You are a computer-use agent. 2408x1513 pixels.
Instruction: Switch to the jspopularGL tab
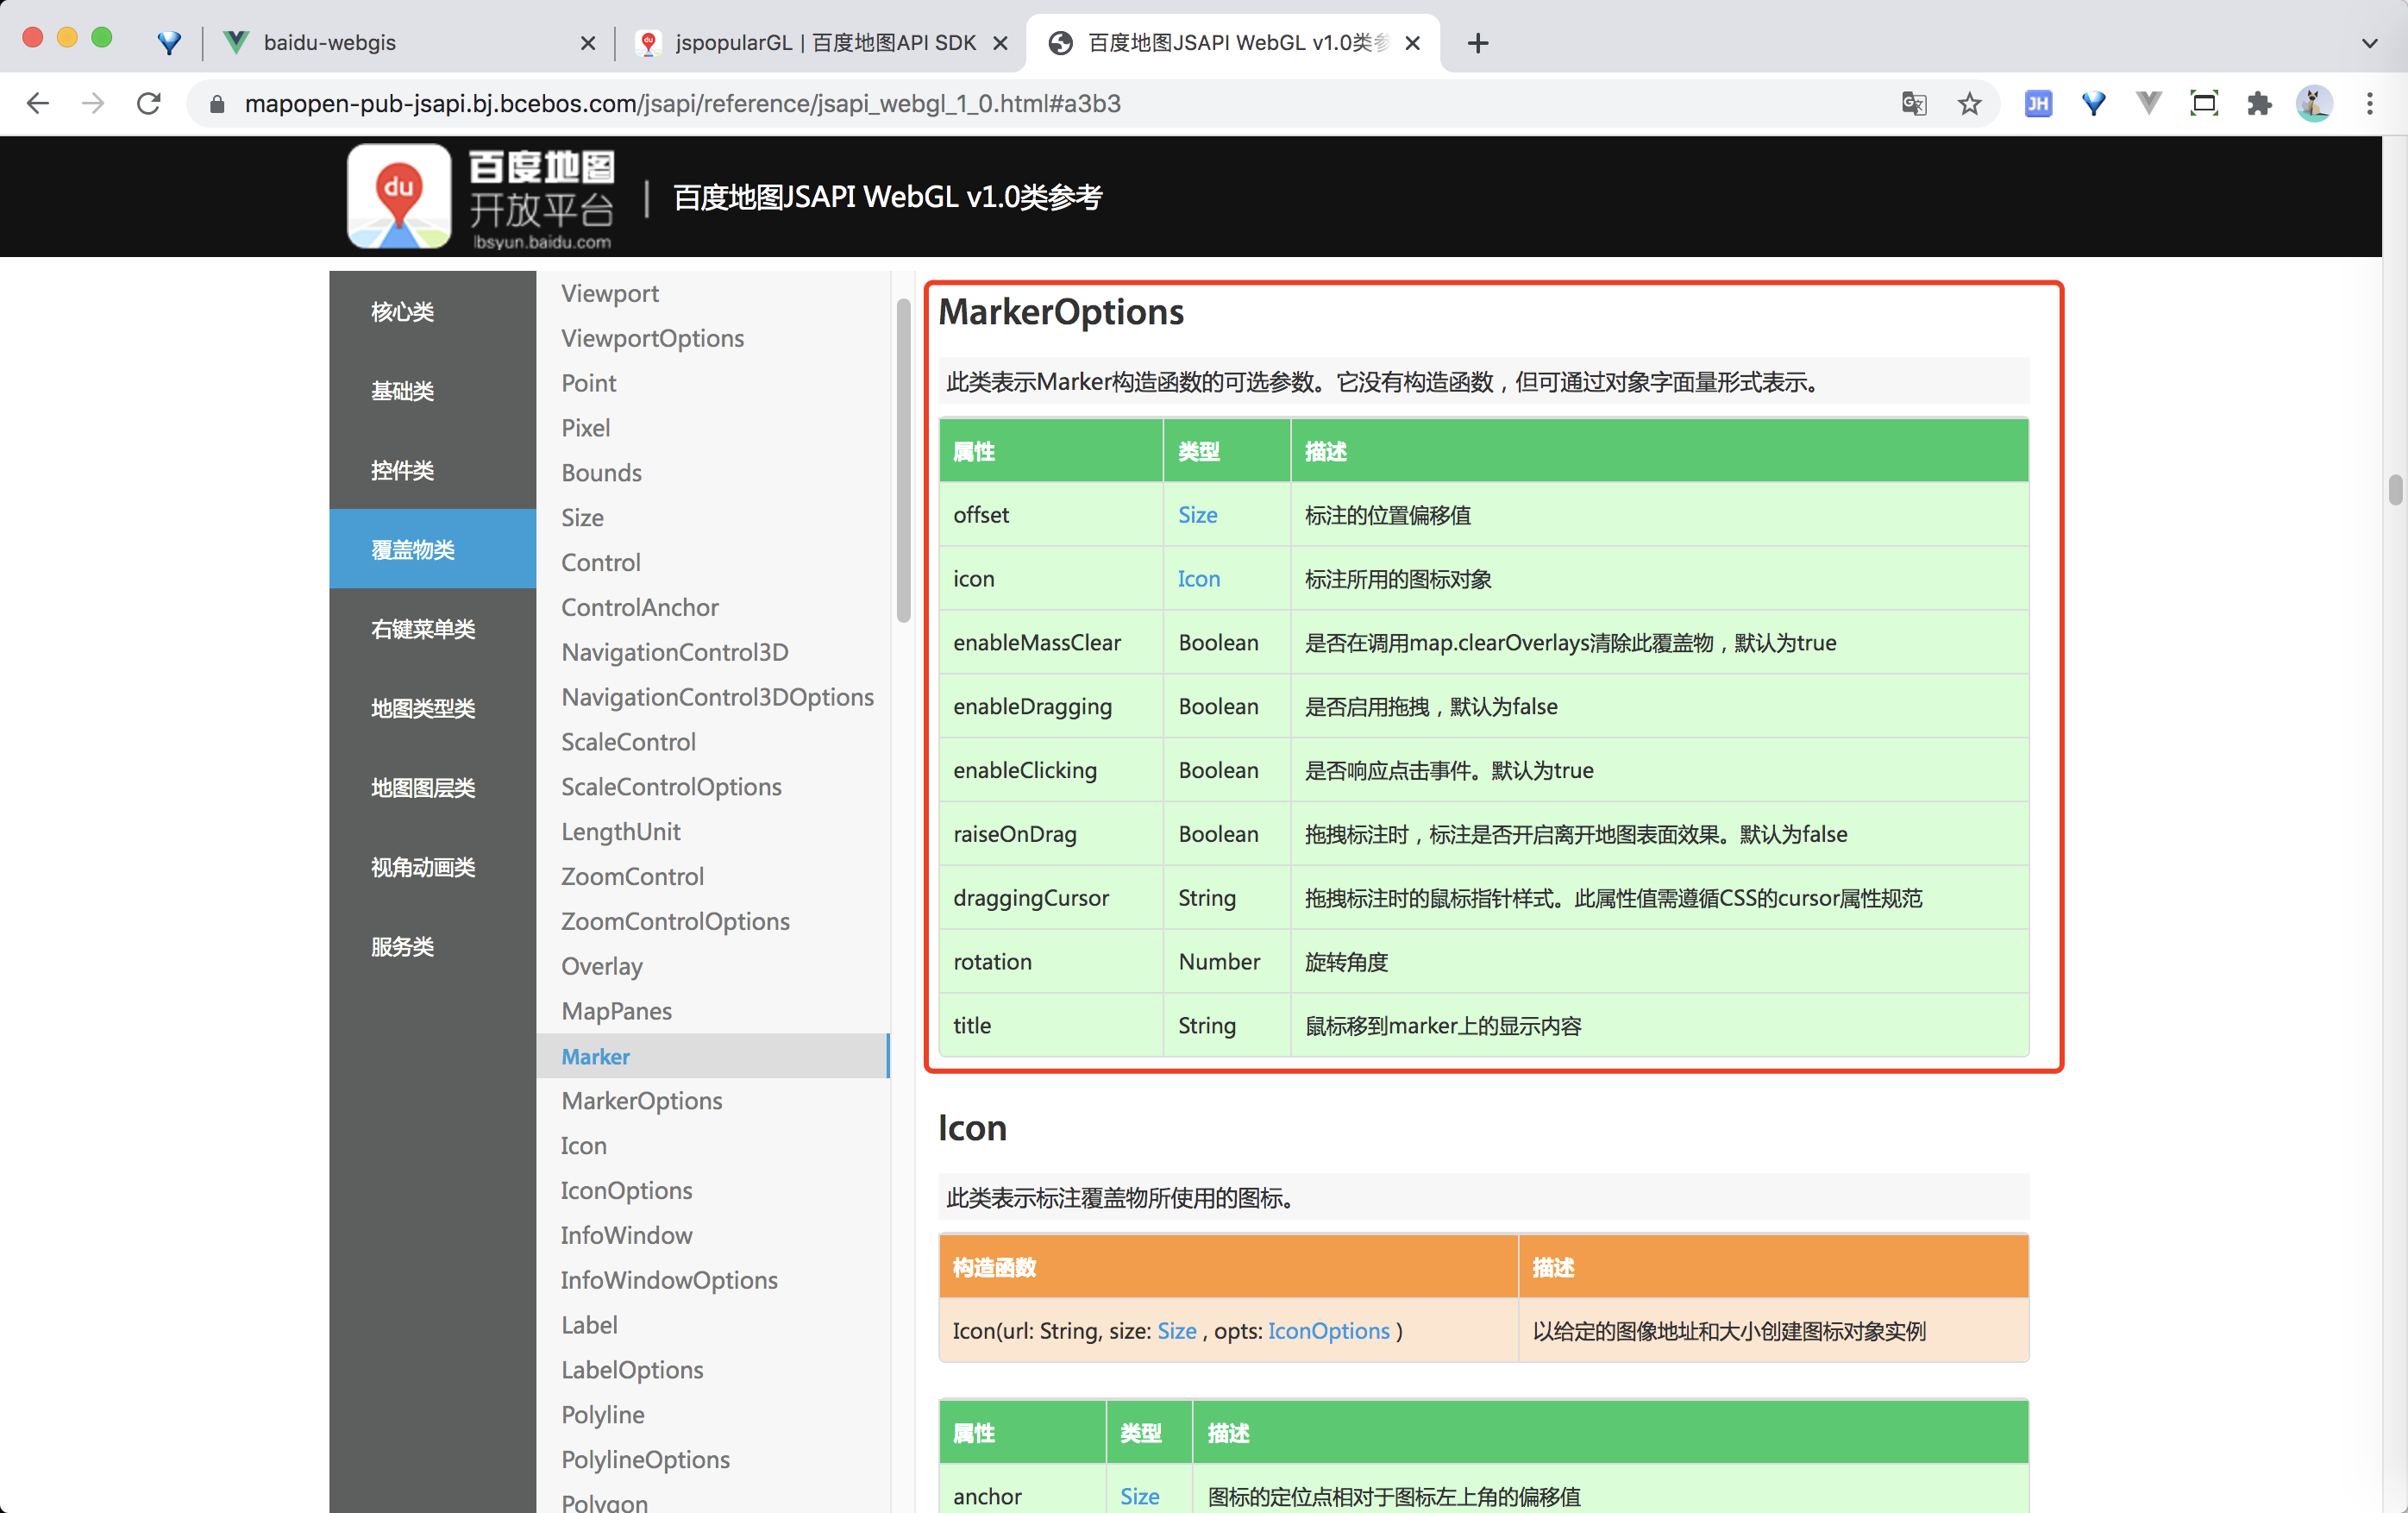[x=821, y=43]
